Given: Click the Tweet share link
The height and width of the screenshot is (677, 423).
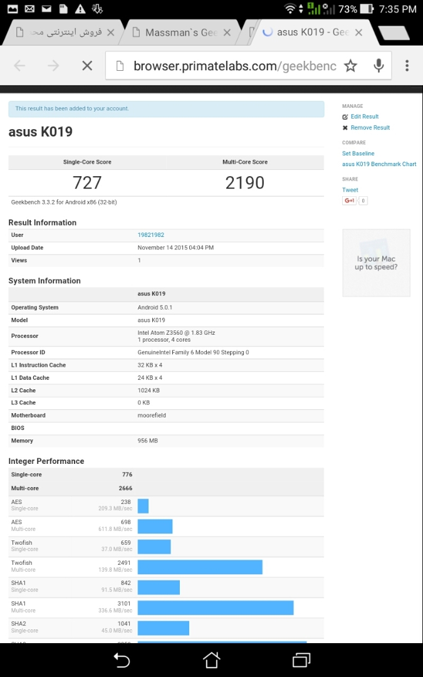Looking at the screenshot, I should coord(350,190).
